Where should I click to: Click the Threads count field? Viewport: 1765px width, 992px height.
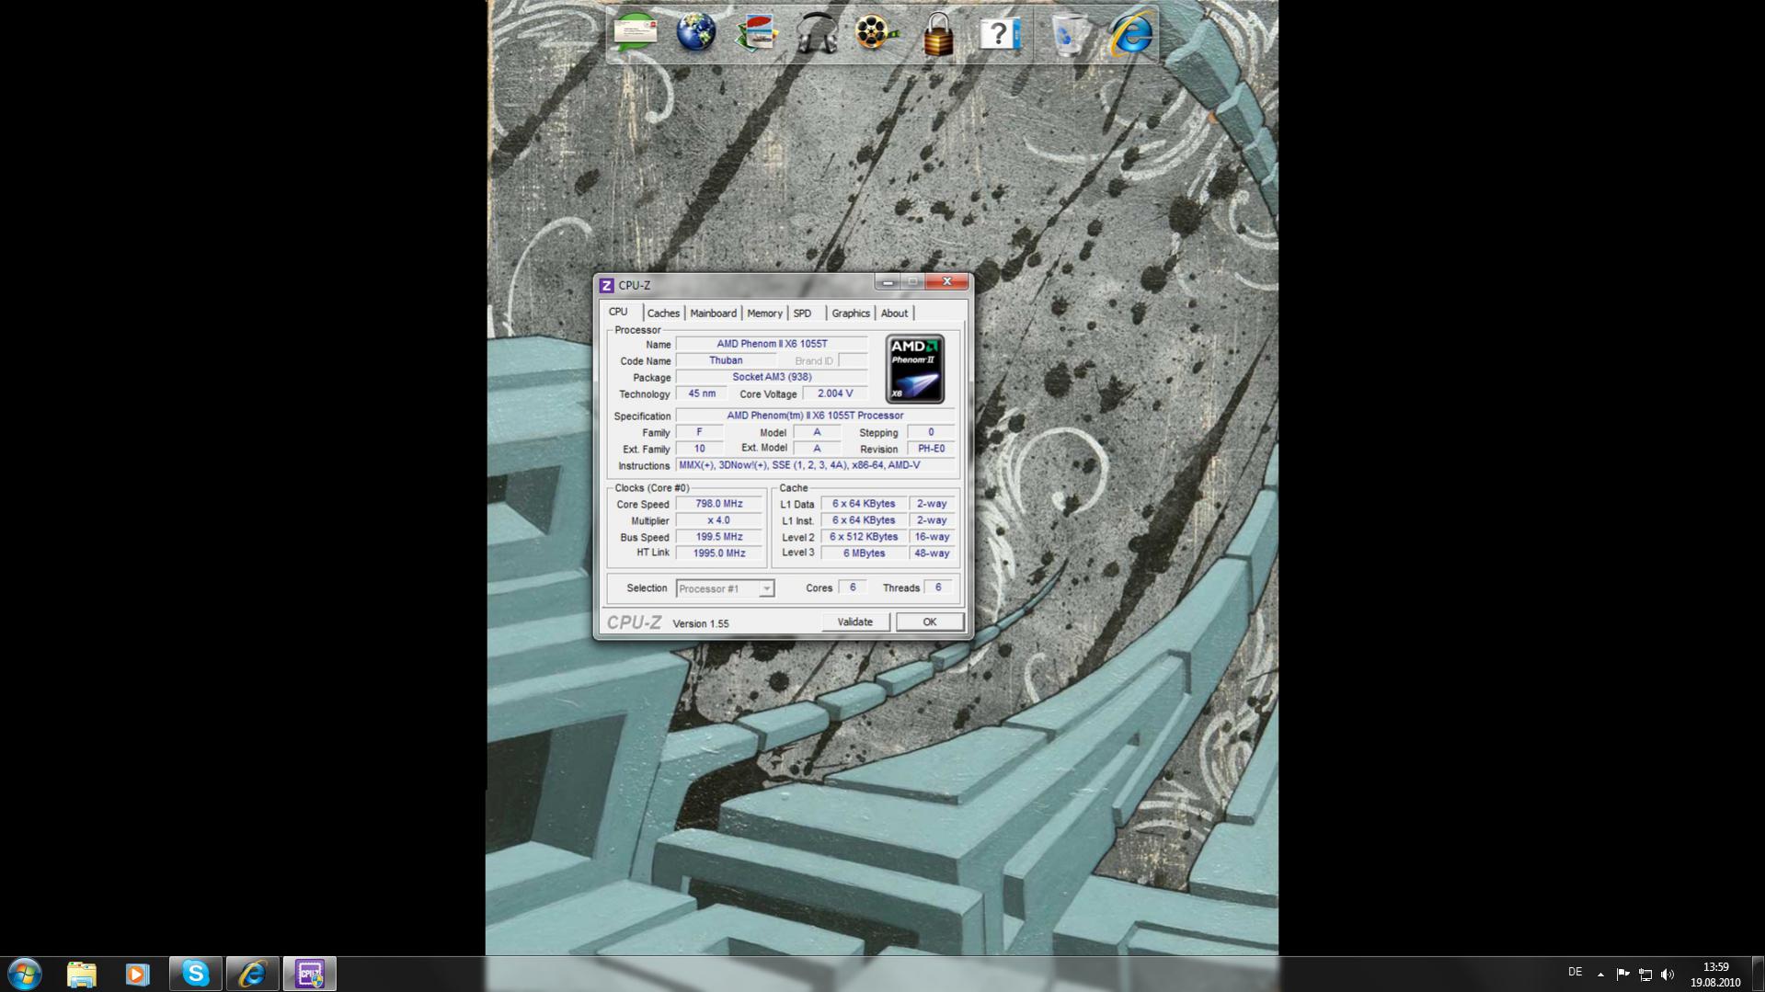click(938, 587)
